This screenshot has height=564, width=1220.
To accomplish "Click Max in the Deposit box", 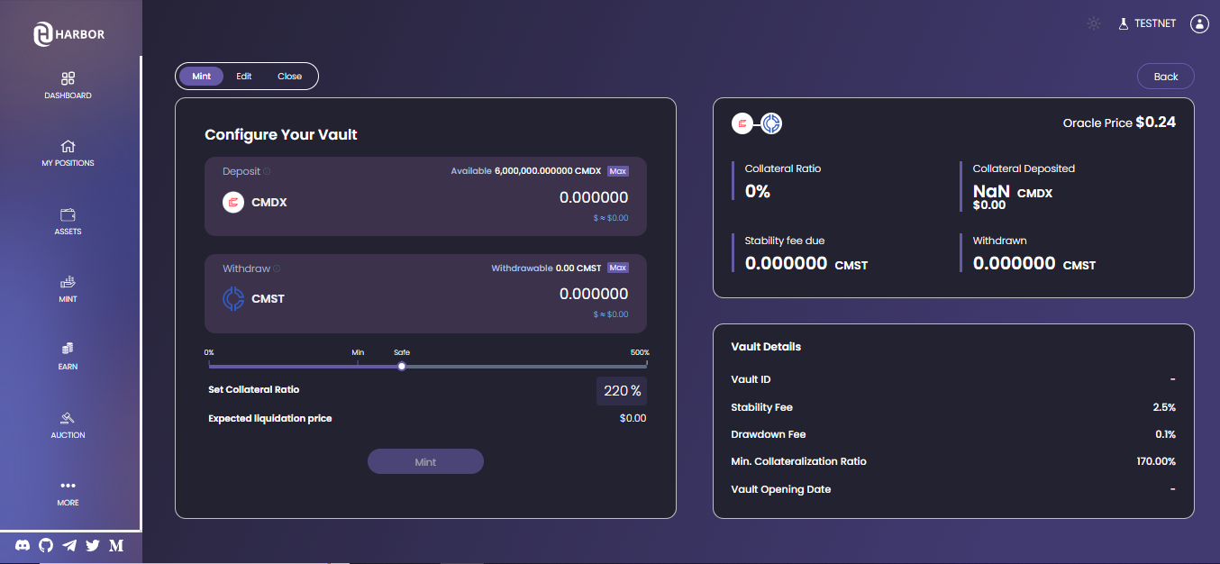I will tap(617, 171).
